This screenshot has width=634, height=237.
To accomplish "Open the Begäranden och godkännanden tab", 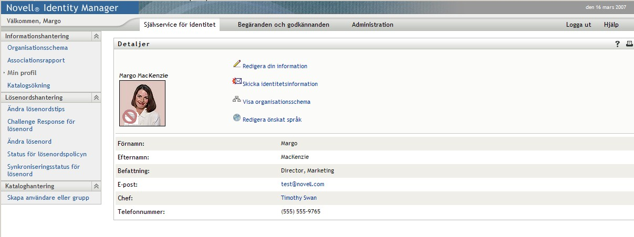I will click(283, 25).
